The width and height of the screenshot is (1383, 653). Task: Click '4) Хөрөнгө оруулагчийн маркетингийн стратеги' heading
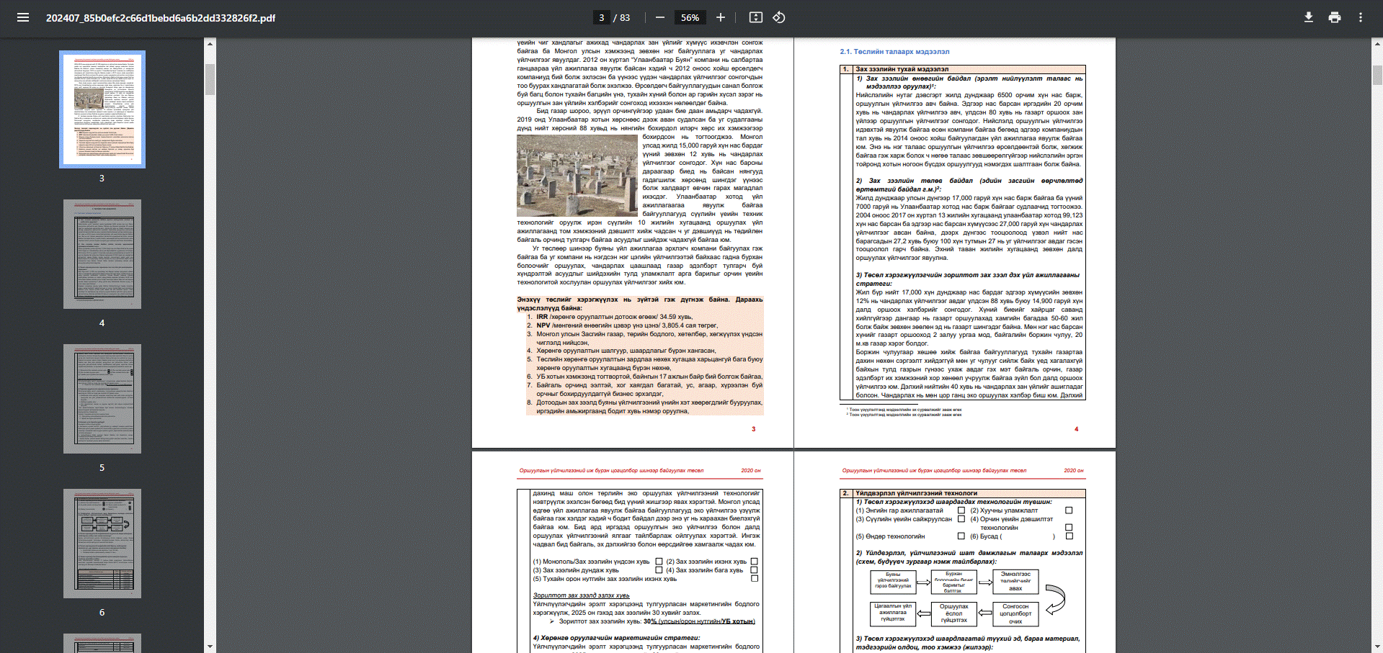pos(616,638)
